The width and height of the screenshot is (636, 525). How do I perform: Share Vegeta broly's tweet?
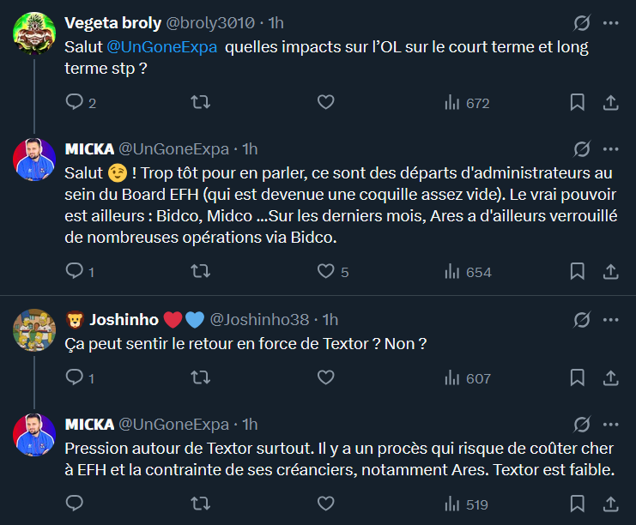pos(611,103)
